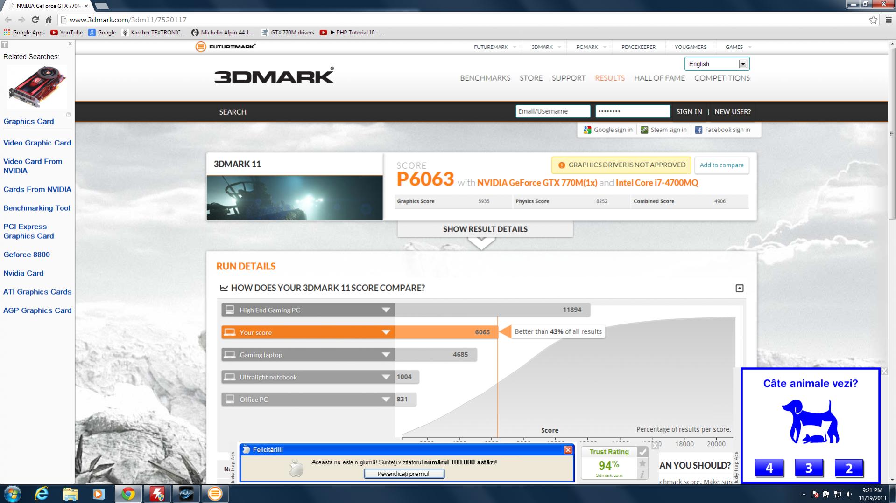896x503 pixels.
Task: Close the Related Searches sidebar
Action: tap(70, 44)
